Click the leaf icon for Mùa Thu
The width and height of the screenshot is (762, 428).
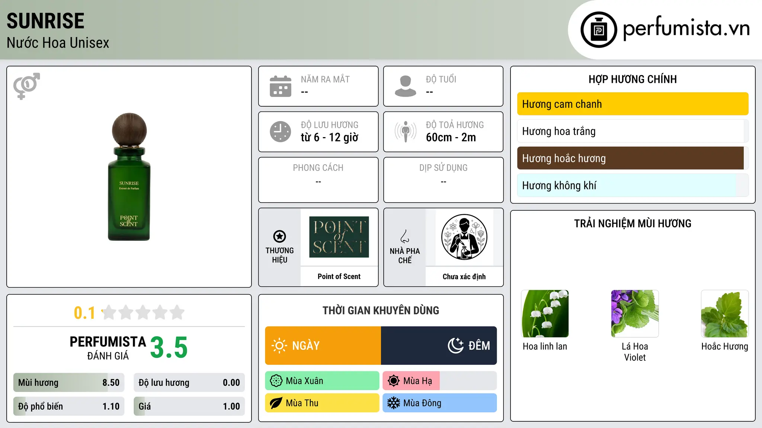tap(276, 403)
